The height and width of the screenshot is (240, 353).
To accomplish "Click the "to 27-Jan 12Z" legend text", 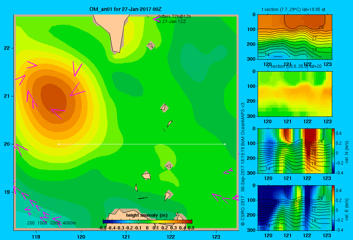I will tap(172, 22).
